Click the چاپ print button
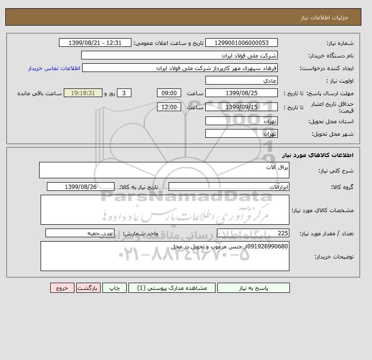 click(x=114, y=288)
